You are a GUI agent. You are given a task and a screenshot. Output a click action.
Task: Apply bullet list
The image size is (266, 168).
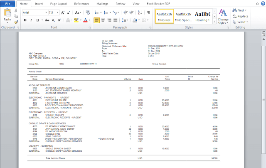click(x=97, y=12)
